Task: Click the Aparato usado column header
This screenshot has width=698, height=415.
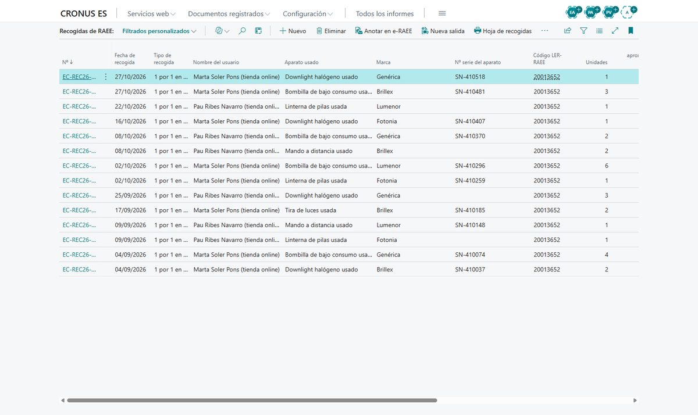Action: (301, 62)
